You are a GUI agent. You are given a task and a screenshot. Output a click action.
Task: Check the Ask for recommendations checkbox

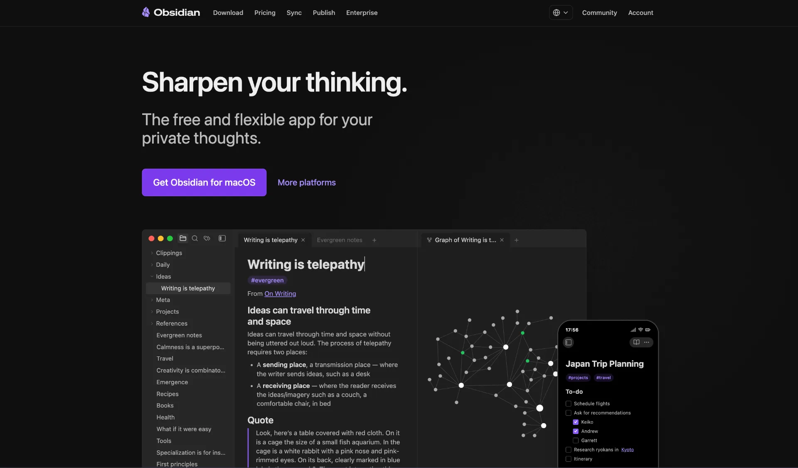(x=569, y=413)
